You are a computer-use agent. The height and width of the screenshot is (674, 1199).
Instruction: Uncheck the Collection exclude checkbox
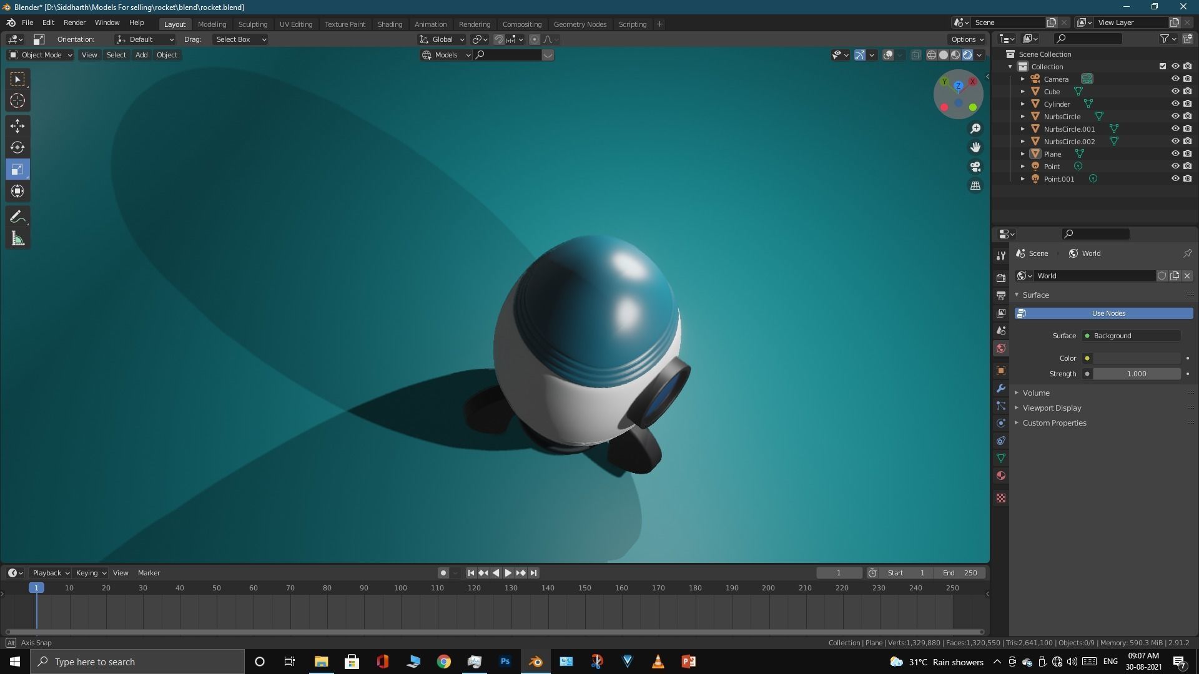1162,66
